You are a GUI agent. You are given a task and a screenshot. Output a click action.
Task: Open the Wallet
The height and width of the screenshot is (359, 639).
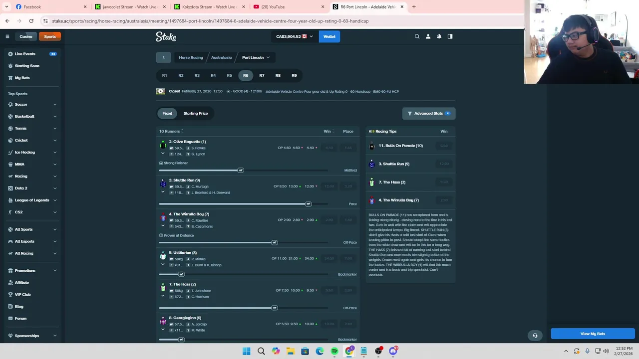[329, 36]
